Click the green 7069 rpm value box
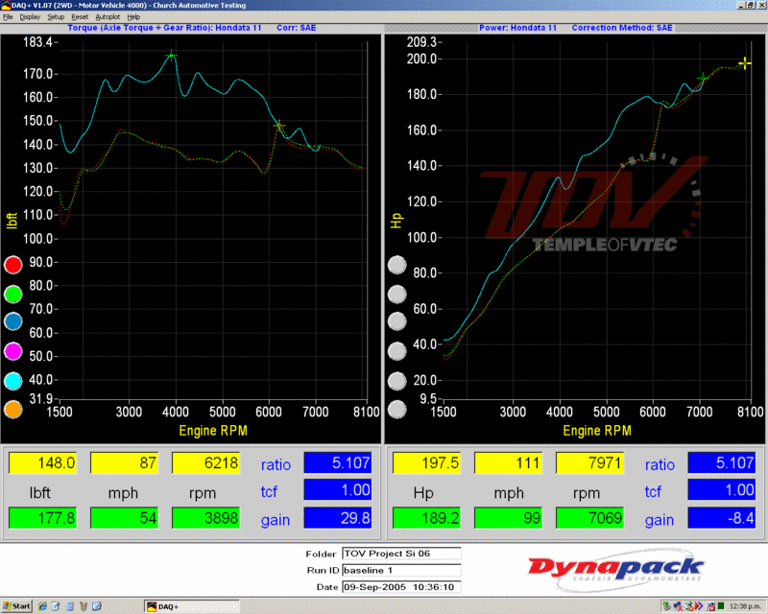Screen dimensions: 768x614 [589, 518]
